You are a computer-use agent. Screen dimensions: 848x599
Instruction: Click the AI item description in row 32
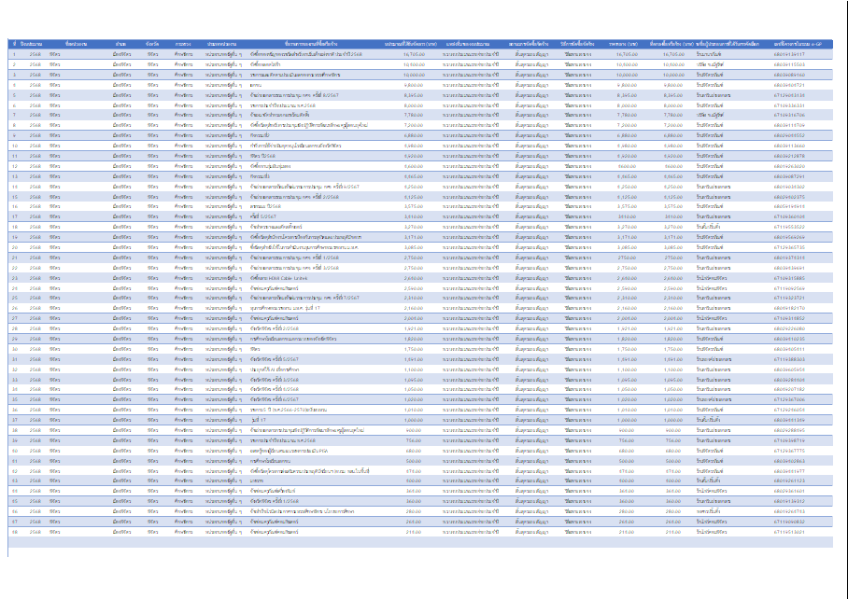click(275, 369)
